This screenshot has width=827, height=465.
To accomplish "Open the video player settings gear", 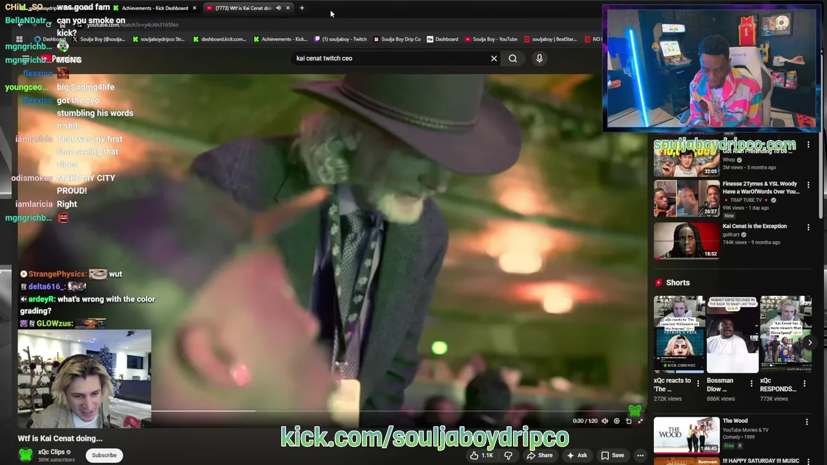I will pyautogui.click(x=616, y=421).
